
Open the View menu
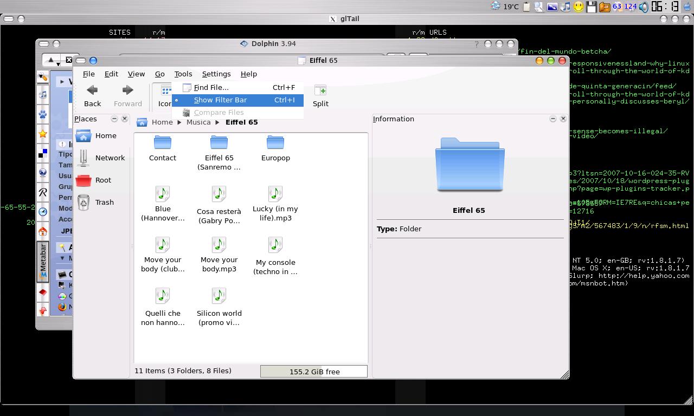point(136,74)
